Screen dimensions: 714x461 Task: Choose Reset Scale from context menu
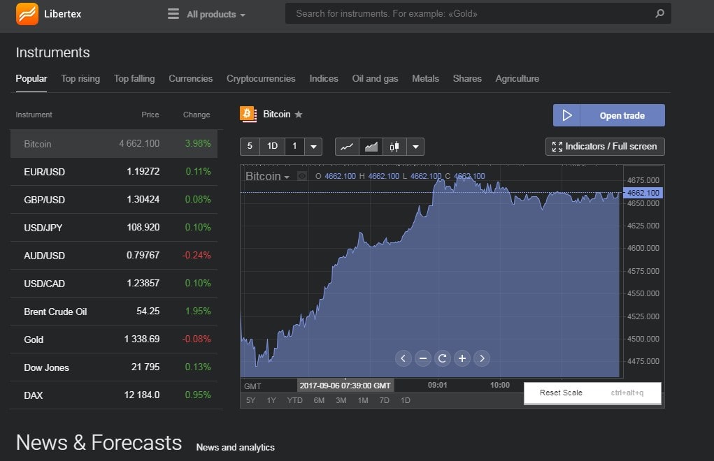point(592,393)
